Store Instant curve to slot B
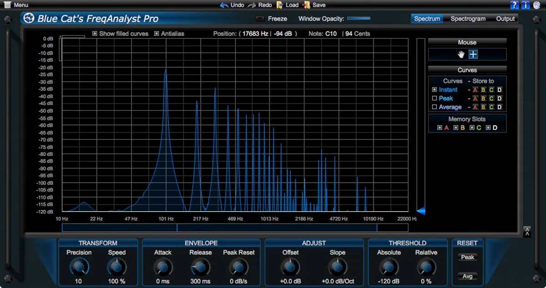This screenshot has height=288, width=546. coord(483,90)
